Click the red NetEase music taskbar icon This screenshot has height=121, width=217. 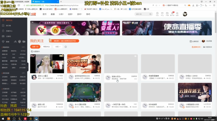pos(25,119)
